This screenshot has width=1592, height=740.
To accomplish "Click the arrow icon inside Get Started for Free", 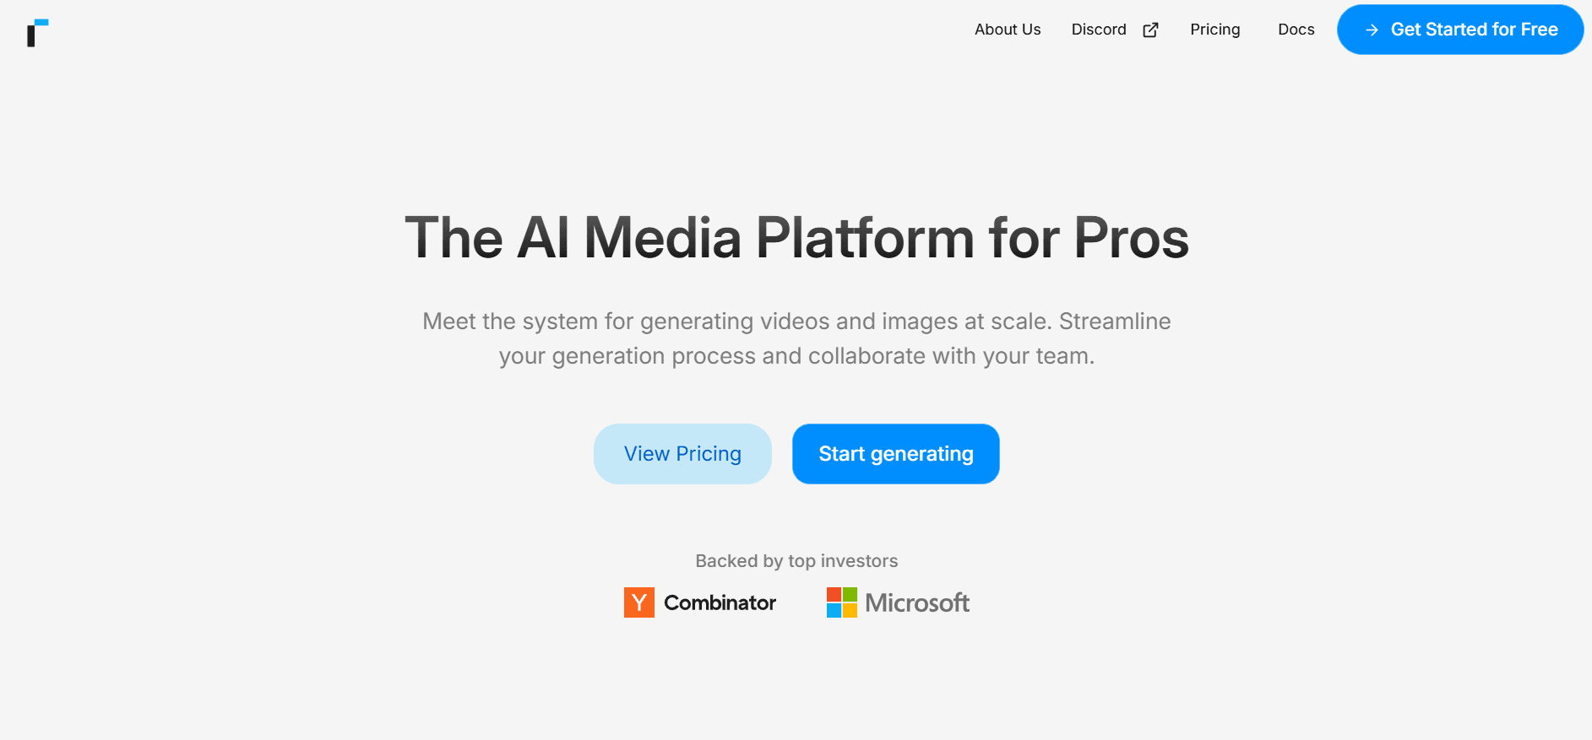I will click(x=1372, y=30).
